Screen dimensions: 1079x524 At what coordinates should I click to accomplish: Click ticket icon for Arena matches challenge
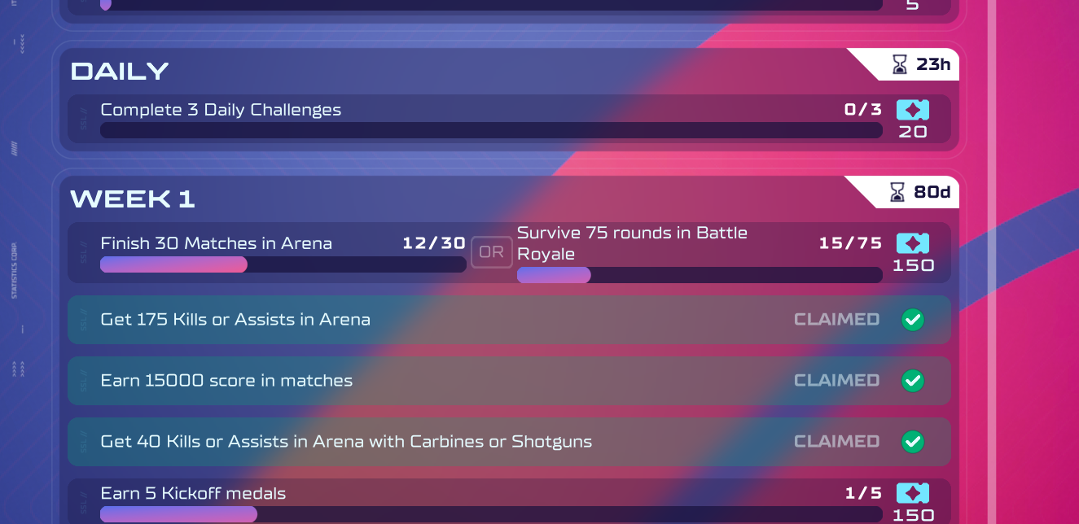coord(912,243)
